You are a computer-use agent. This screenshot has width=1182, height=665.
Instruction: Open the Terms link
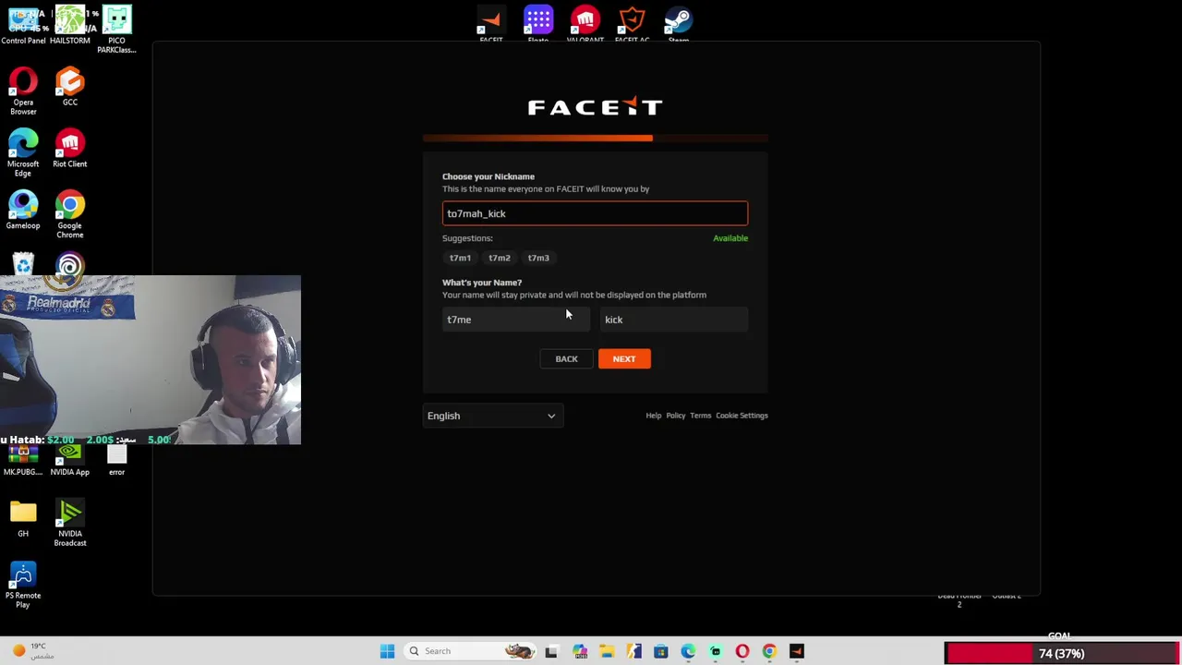pos(700,416)
